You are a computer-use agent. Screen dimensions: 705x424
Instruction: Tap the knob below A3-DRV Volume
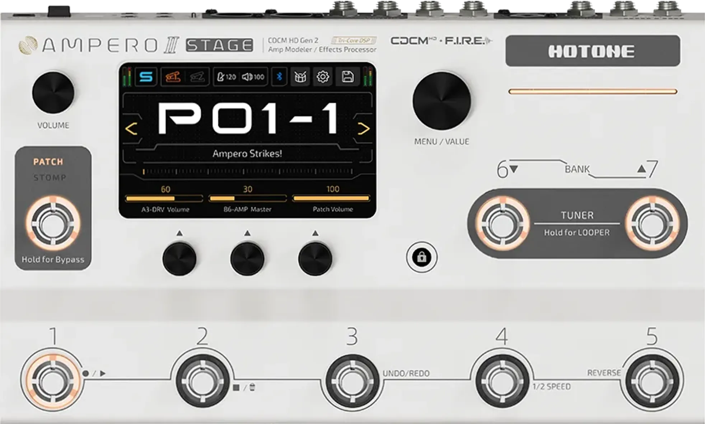point(179,259)
